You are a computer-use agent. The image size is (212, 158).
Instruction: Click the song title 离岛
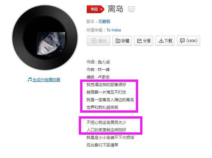pyautogui.click(x=116, y=9)
